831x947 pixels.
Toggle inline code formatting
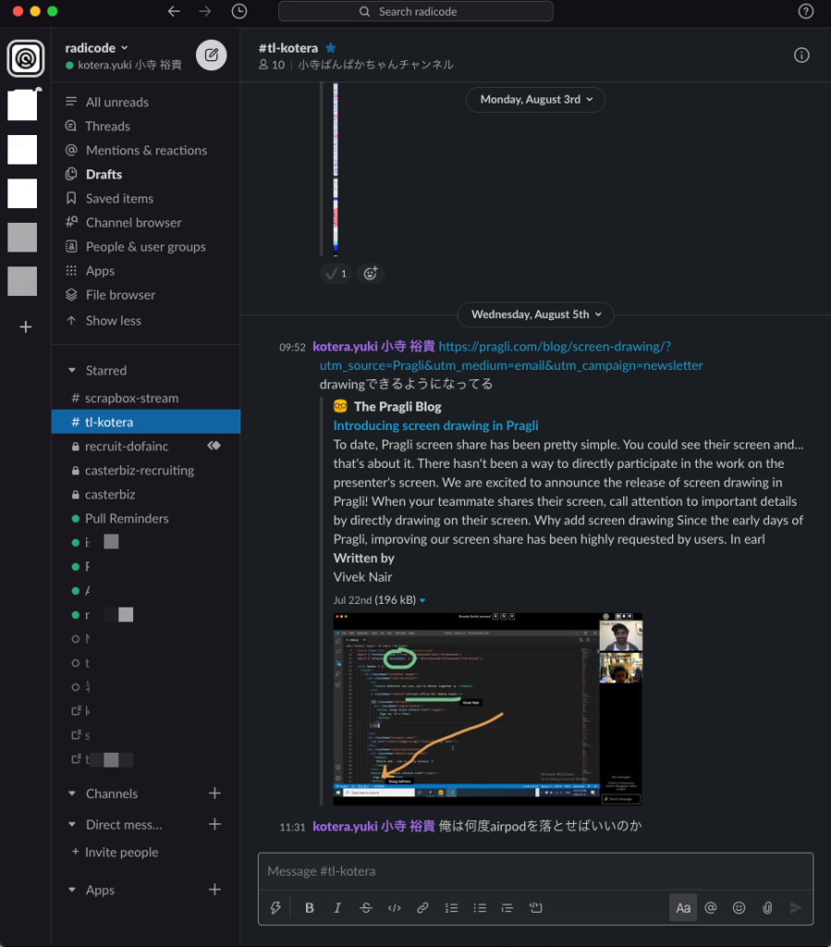[394, 908]
